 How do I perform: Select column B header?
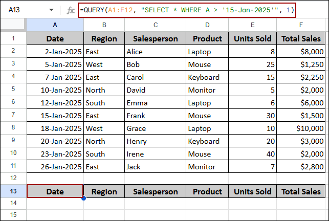pos(104,25)
